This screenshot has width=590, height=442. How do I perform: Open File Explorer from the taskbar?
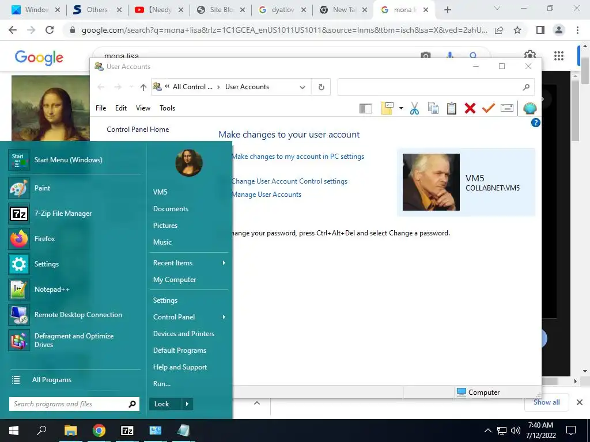tap(70, 430)
